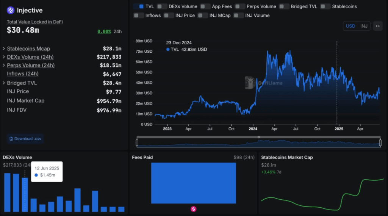The image size is (388, 216).
Task: Click the Fees Paid blue bar
Action: pos(194,183)
